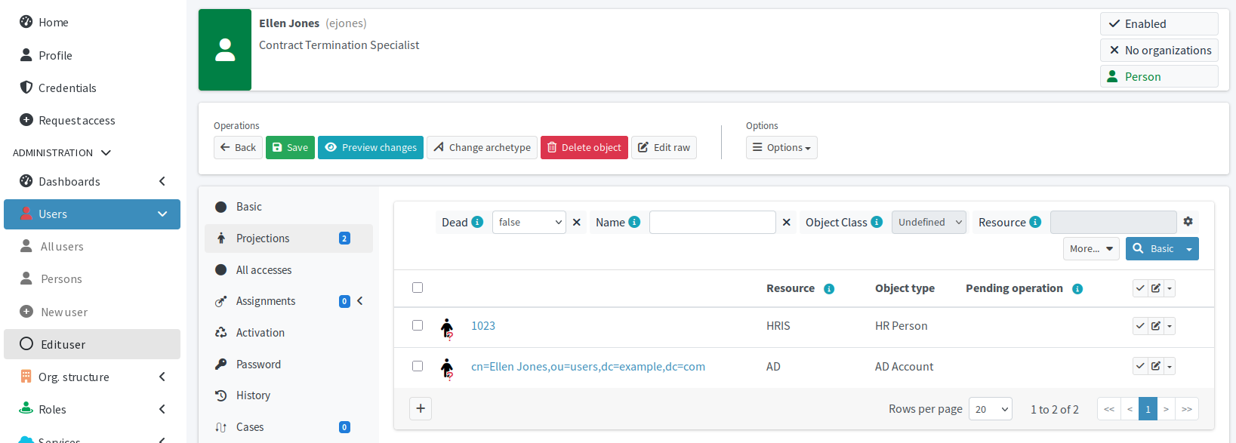
Task: Click the user avatar photo tile
Action: (x=225, y=50)
